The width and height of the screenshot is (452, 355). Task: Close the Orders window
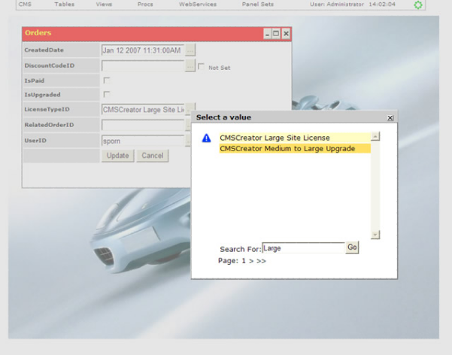286,34
